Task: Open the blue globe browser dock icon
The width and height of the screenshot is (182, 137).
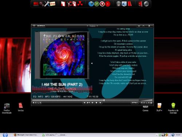Action: click(x=91, y=4)
